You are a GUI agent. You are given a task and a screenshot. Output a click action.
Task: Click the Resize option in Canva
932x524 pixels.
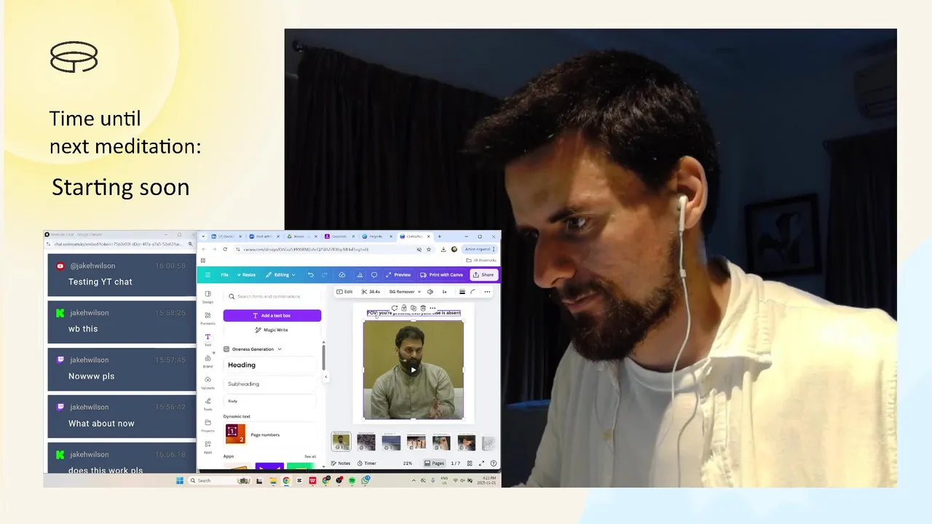pyautogui.click(x=246, y=274)
